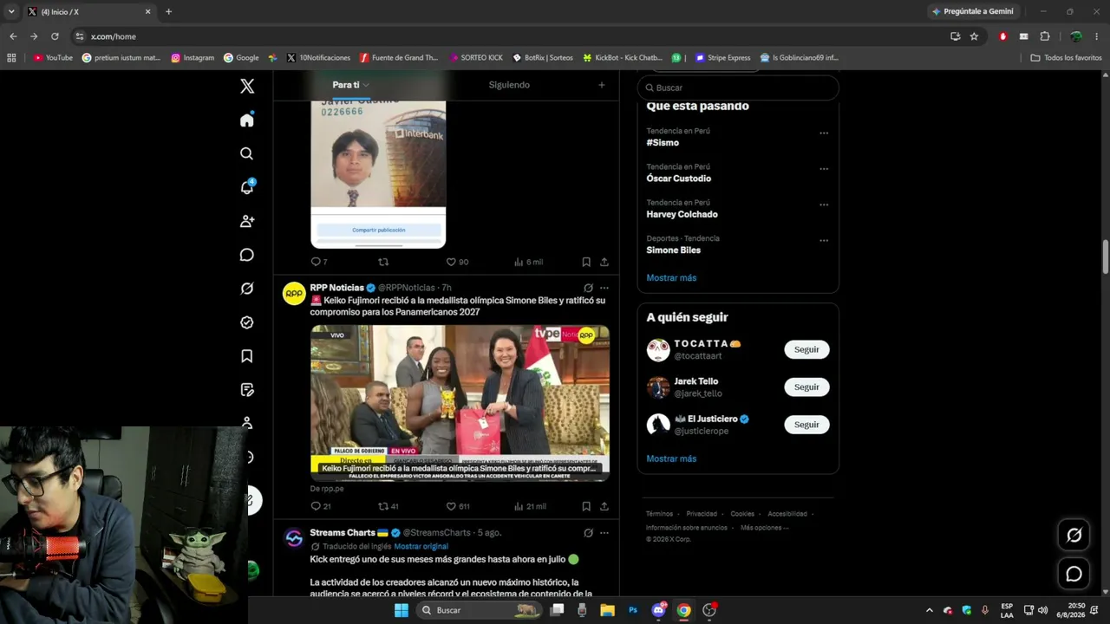This screenshot has width=1110, height=624.
Task: Open more options for Simone Biles trend
Action: (x=824, y=241)
